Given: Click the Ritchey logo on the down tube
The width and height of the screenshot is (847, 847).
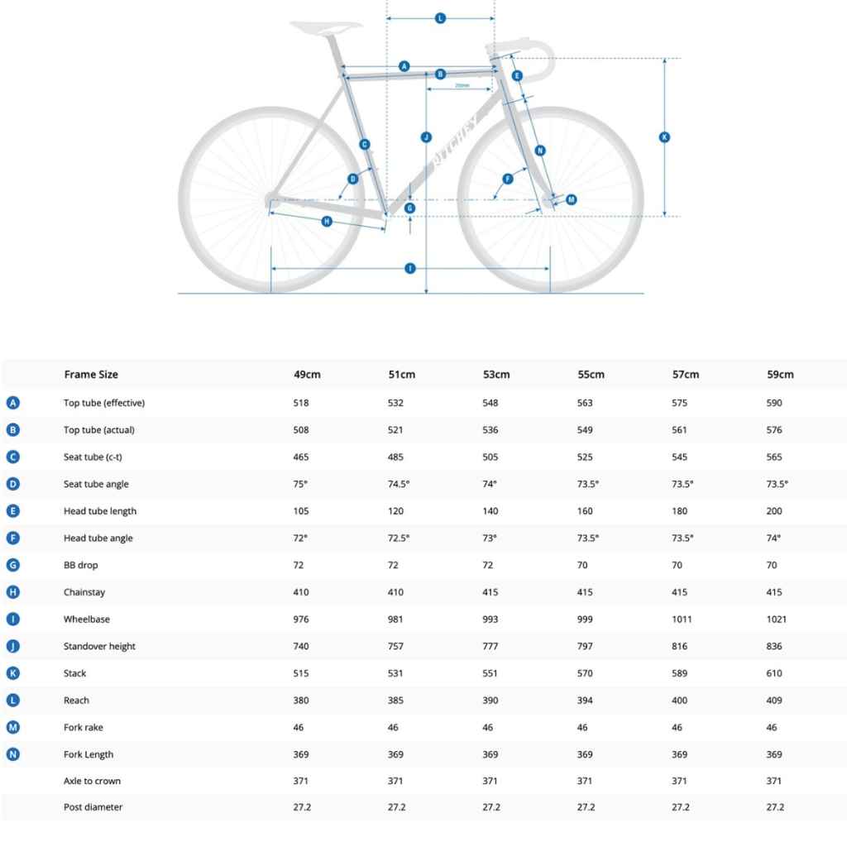Looking at the screenshot, I should 456,141.
